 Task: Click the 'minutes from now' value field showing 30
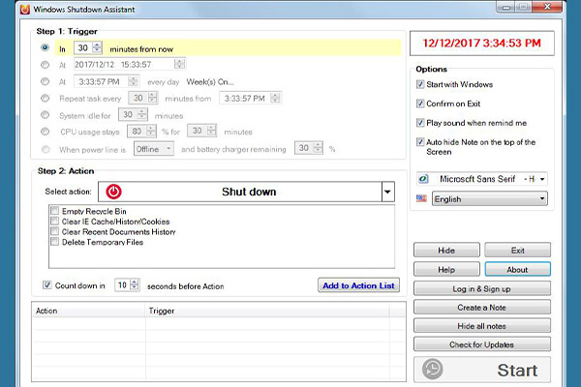(83, 47)
